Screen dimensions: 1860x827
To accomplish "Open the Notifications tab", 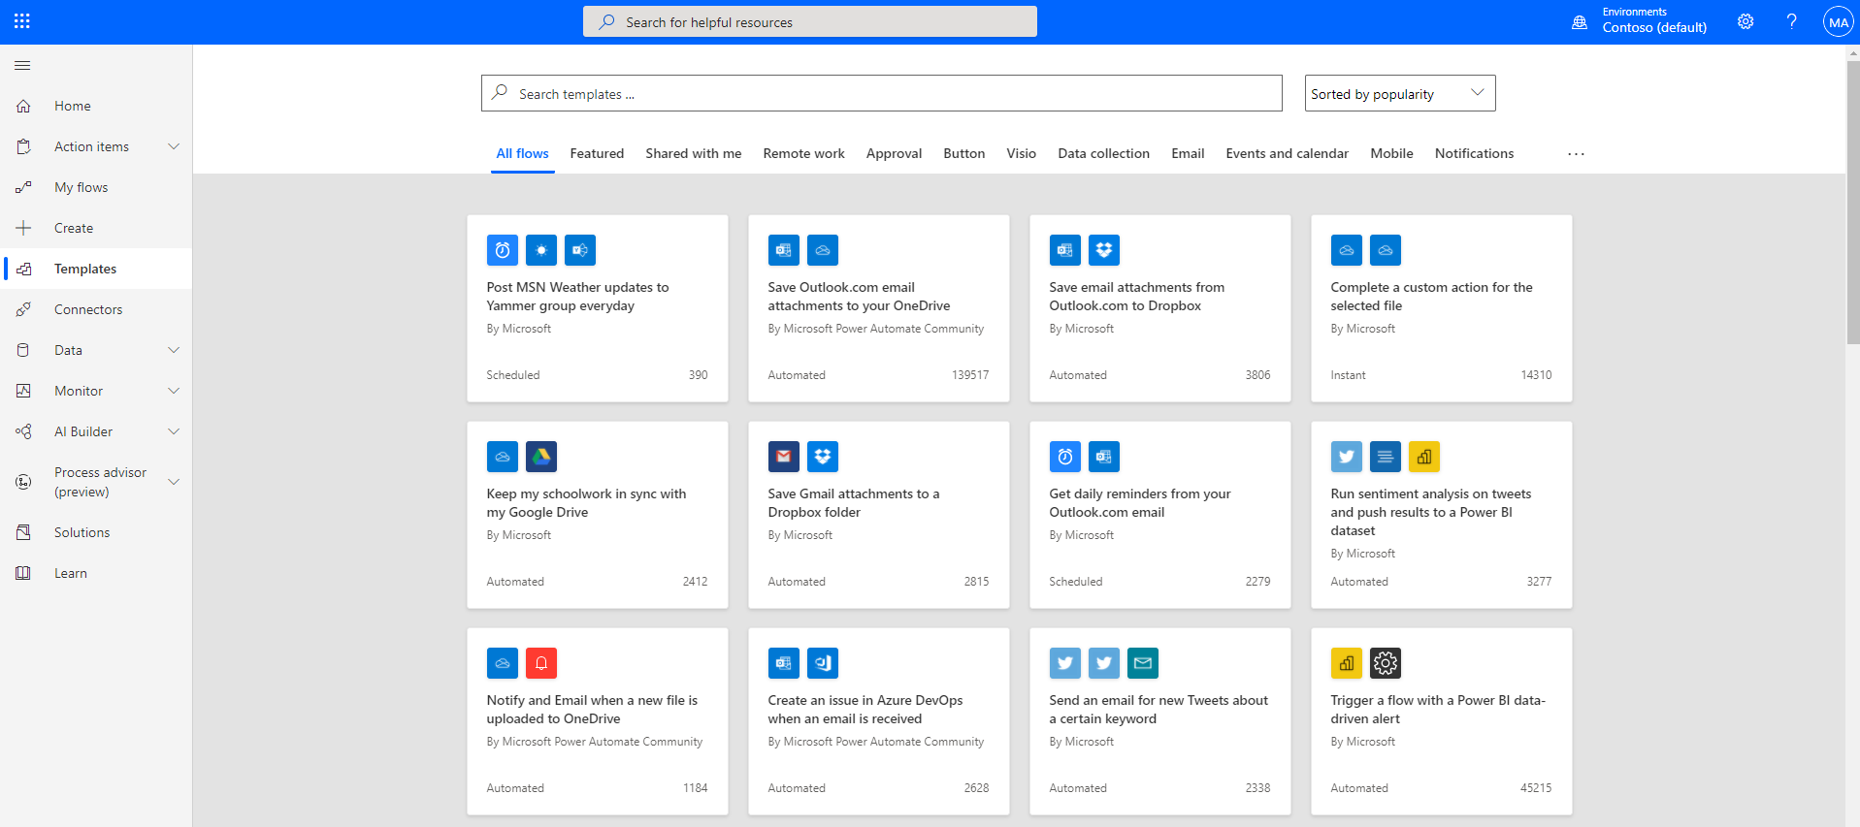I will [1474, 153].
